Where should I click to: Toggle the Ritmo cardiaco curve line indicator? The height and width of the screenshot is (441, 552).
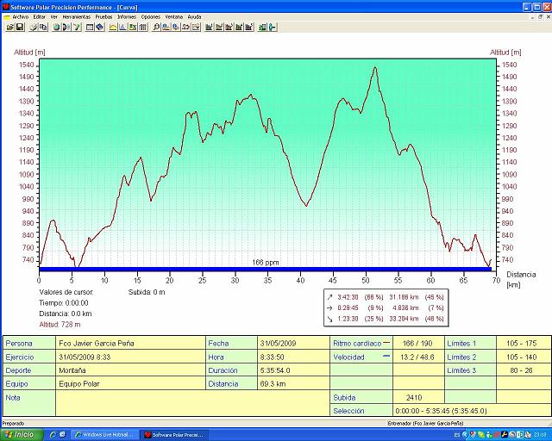385,343
